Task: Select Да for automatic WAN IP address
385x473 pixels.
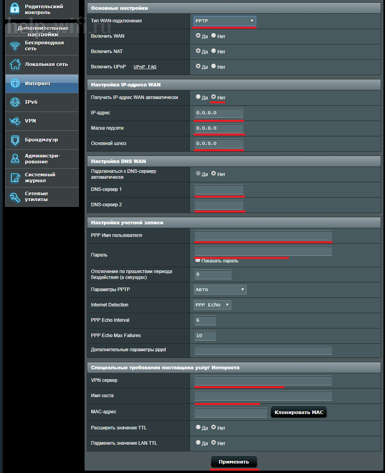Action: pyautogui.click(x=198, y=97)
